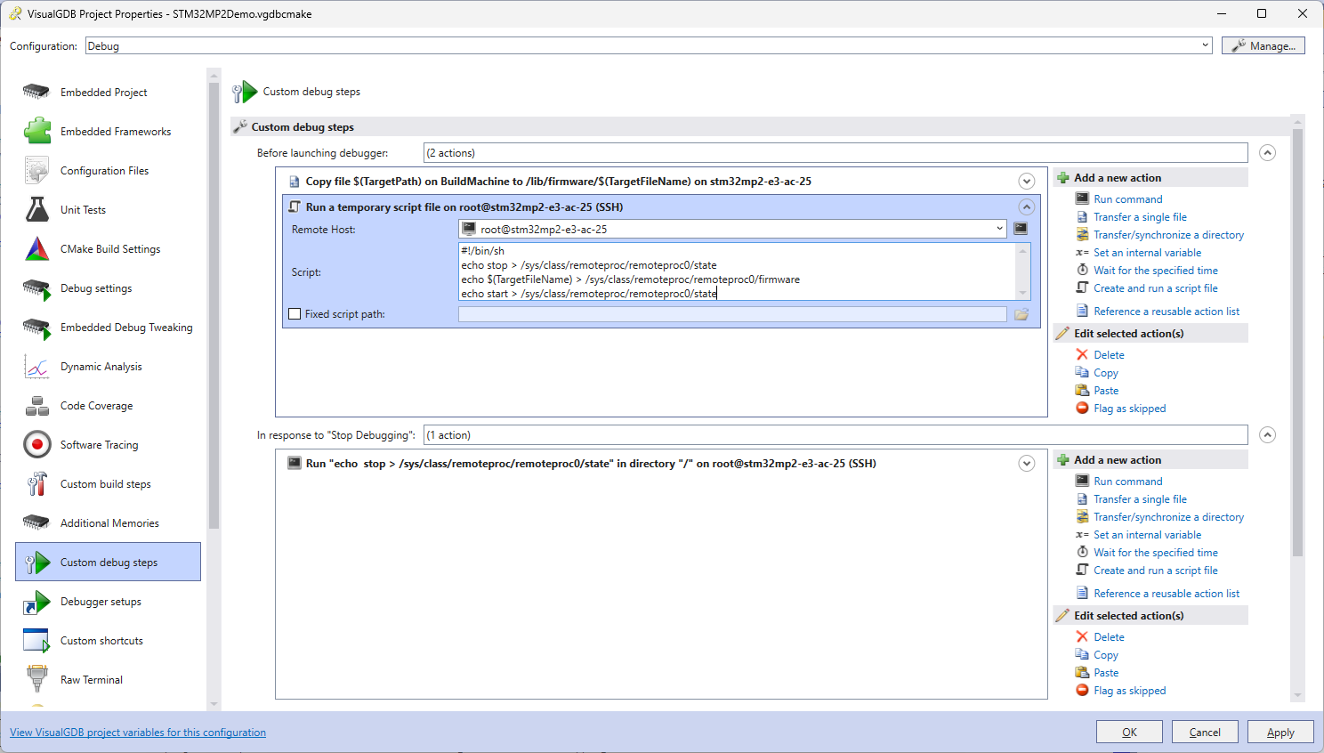Paste action in upper panel
1324x753 pixels.
pyautogui.click(x=1106, y=391)
